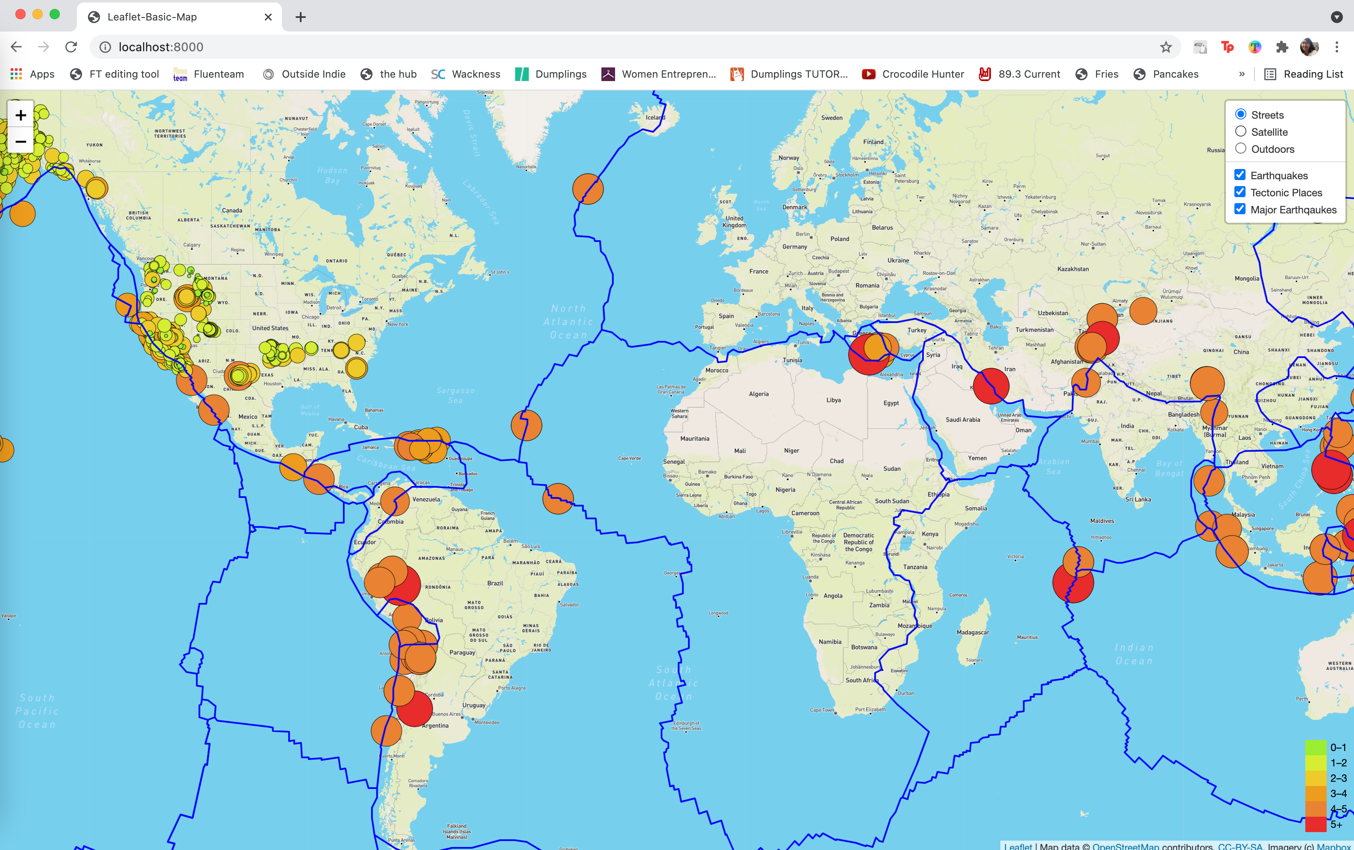This screenshot has height=850, width=1354.
Task: Open the Crocodile Hunter bookmark
Action: tap(913, 74)
